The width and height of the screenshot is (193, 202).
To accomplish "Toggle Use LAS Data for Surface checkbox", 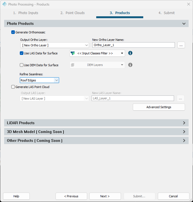I will point(21,53).
